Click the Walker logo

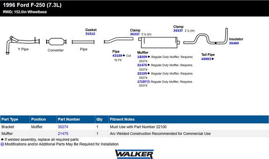tap(134, 154)
